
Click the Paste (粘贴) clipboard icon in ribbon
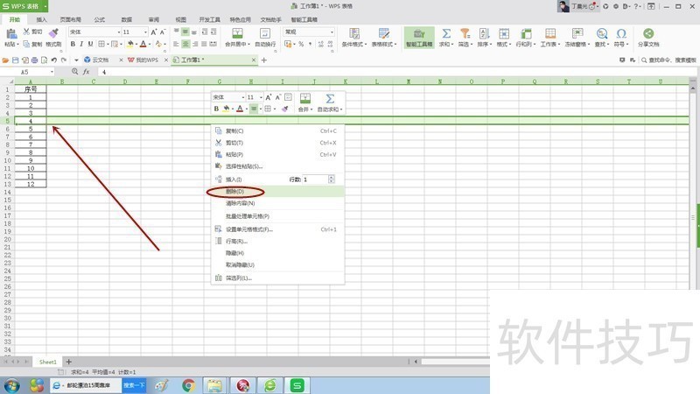pos(11,33)
